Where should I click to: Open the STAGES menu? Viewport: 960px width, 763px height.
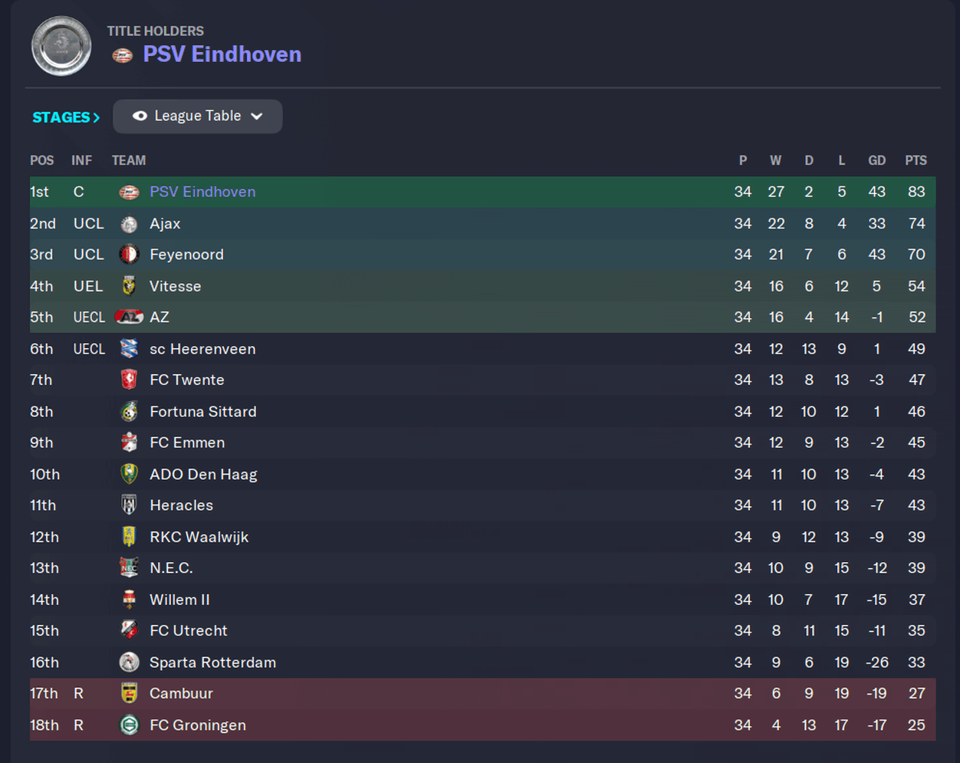coord(66,117)
